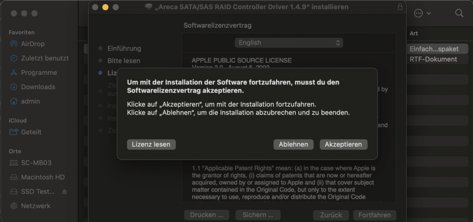This screenshot has height=222, width=473.
Task: Open the Finder more-actions ellipsis menu
Action: (422, 13)
